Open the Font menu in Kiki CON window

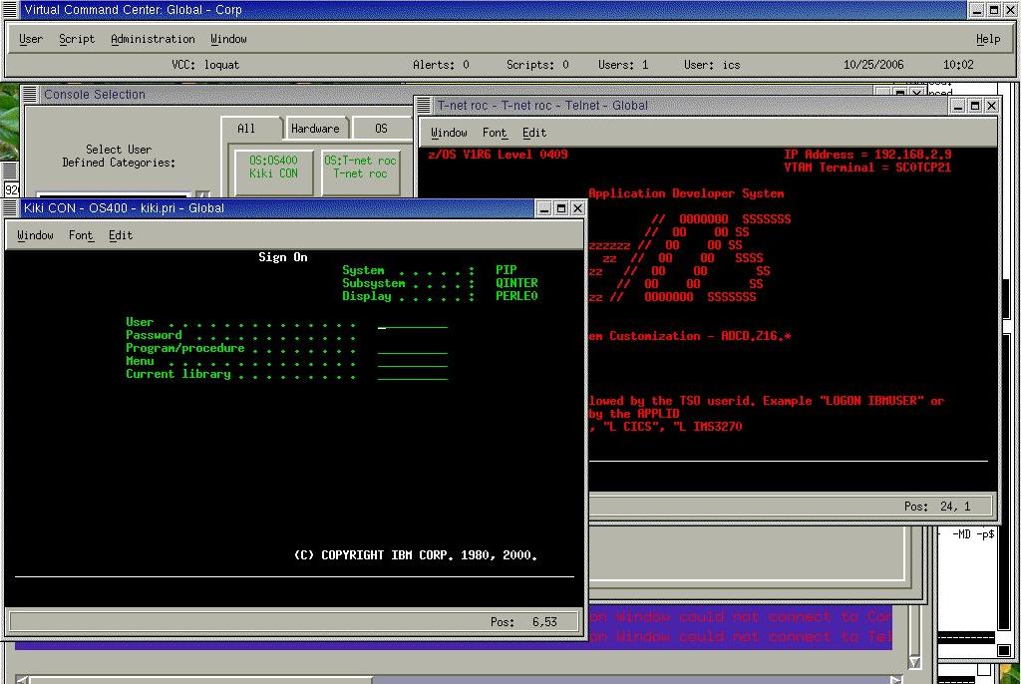pos(82,235)
